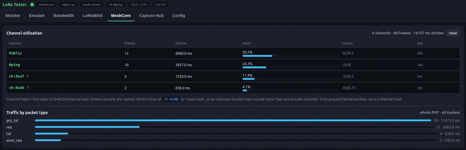The height and width of the screenshot is (150, 466).
Task: Click the node tester chip
Action: click(x=92, y=5)
